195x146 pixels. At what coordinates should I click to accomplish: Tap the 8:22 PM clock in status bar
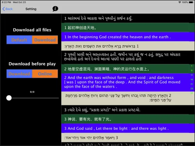tap(6, 2)
